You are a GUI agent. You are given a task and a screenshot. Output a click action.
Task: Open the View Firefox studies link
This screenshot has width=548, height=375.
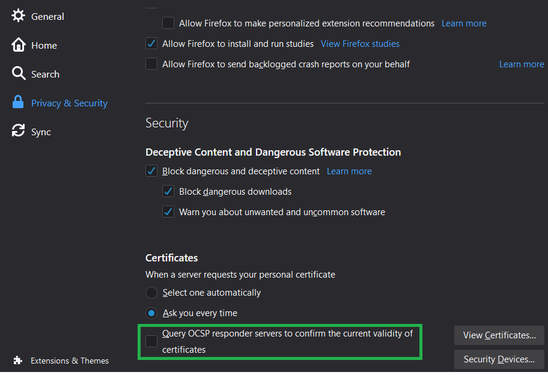(x=360, y=44)
